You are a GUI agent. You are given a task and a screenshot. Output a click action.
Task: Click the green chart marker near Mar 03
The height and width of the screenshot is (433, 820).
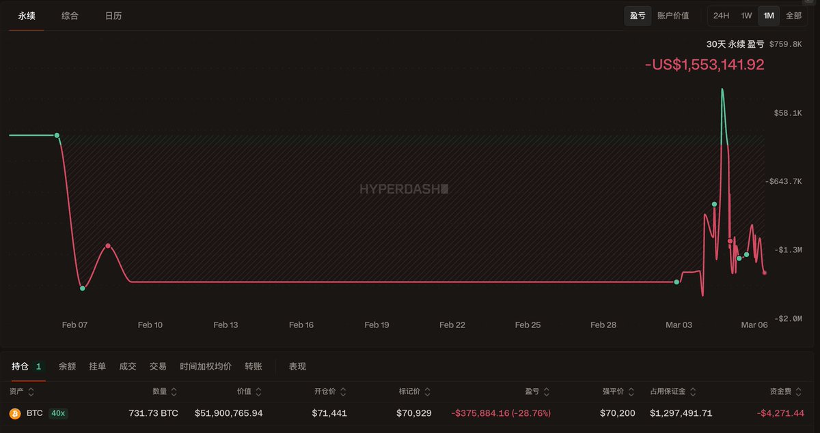click(676, 282)
